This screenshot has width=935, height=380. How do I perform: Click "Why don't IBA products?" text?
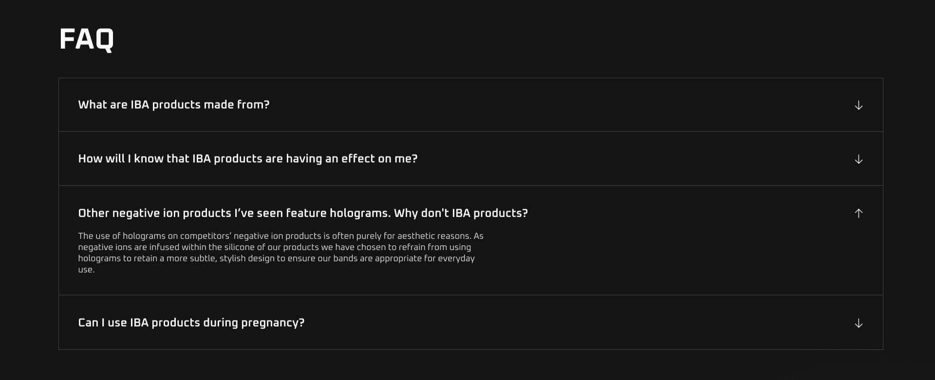461,213
